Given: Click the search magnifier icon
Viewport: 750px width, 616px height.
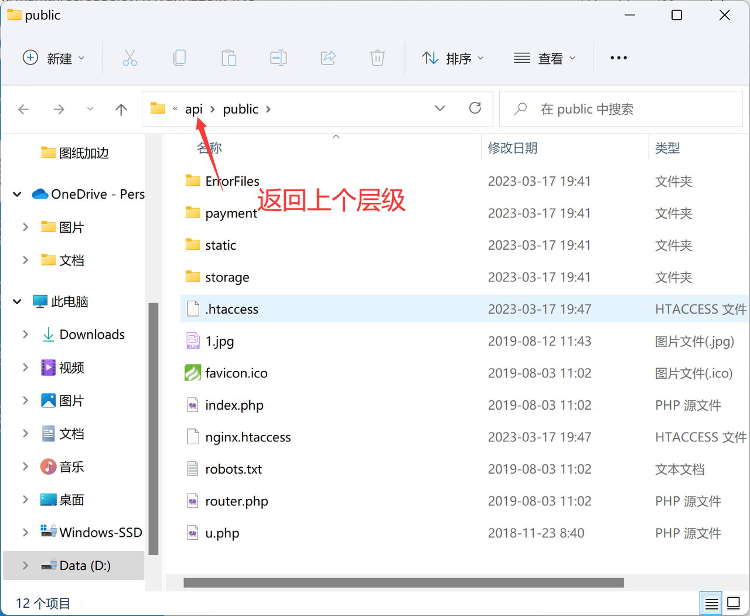Looking at the screenshot, I should 520,109.
